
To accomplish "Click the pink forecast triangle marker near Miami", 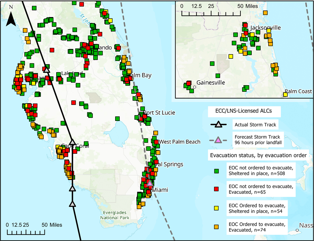I will click(150, 183).
